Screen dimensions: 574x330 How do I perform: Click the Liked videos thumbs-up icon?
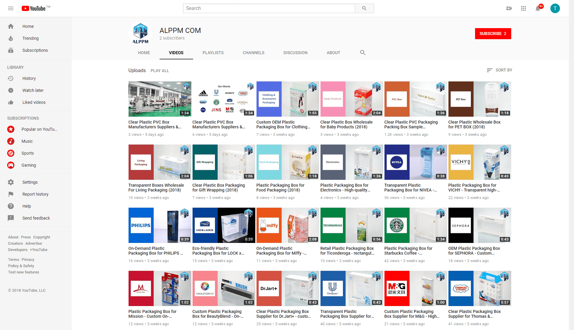(x=11, y=102)
